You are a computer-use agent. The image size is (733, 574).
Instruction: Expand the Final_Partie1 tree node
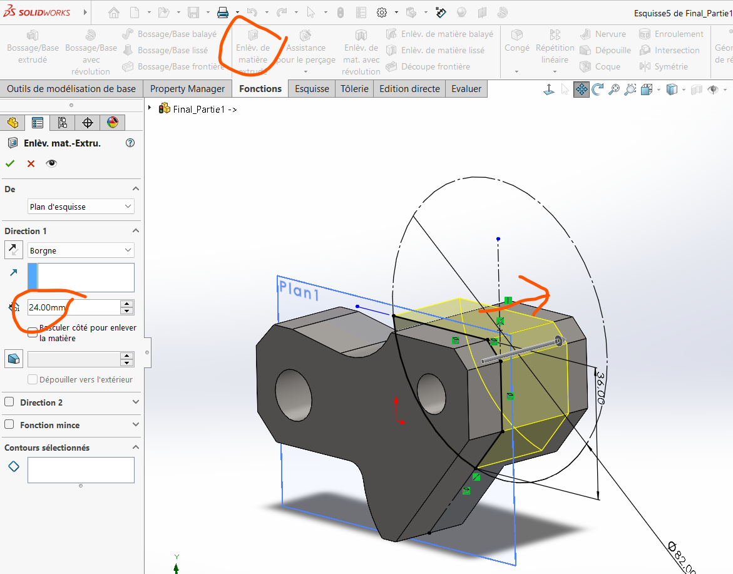click(x=150, y=108)
